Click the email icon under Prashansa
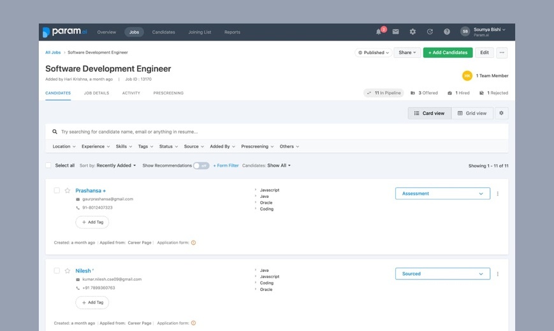Screen dimensions: 554x331 pyautogui.click(x=78, y=199)
